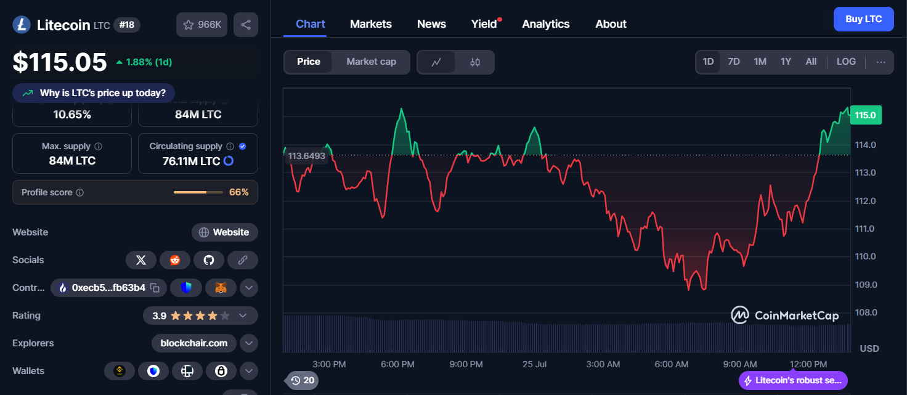Click the 1.88% (1d) change indicator

pos(144,62)
